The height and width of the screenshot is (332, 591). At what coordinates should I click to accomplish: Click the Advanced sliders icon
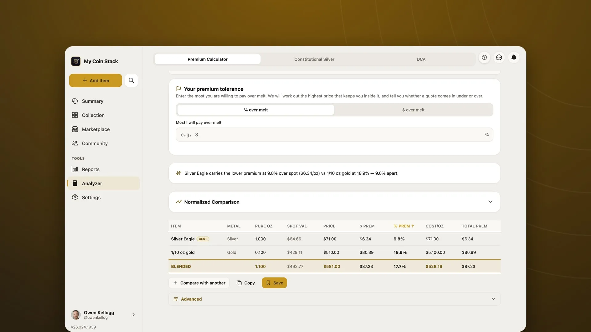click(176, 299)
